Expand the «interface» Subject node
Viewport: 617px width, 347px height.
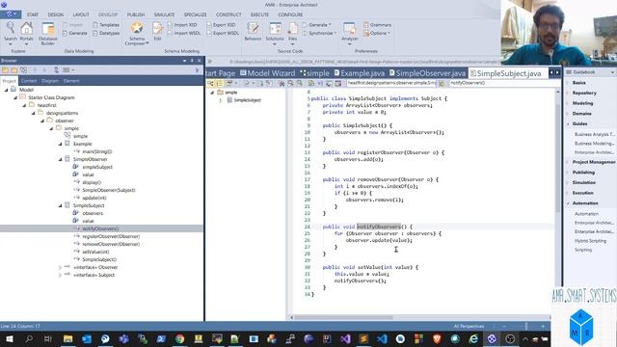coord(60,275)
